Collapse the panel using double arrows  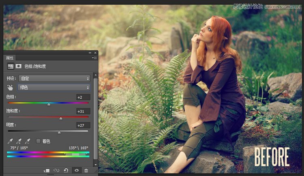pyautogui.click(x=90, y=53)
